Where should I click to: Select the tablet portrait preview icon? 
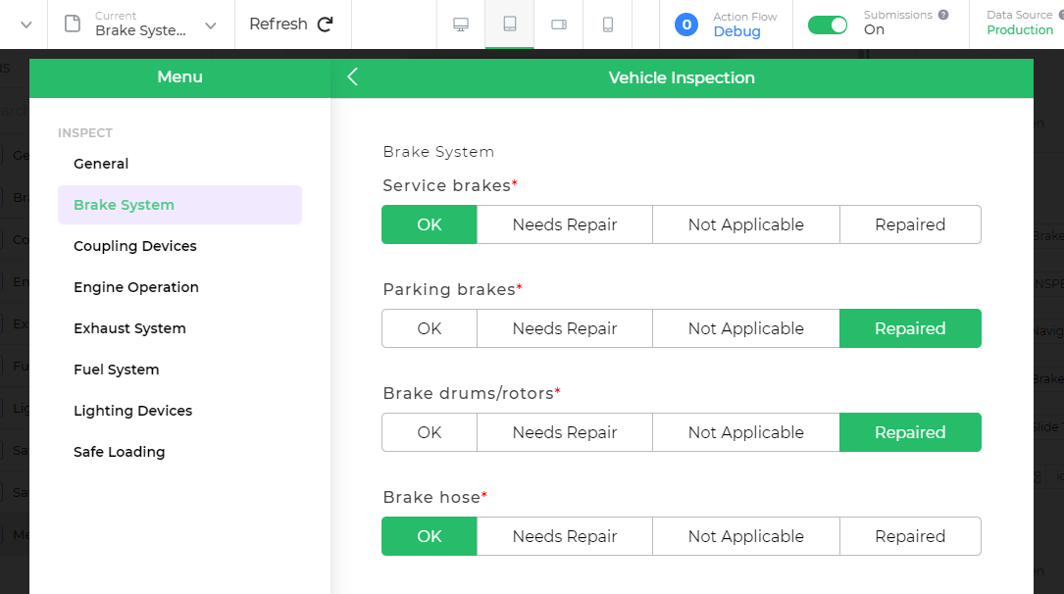(x=510, y=24)
